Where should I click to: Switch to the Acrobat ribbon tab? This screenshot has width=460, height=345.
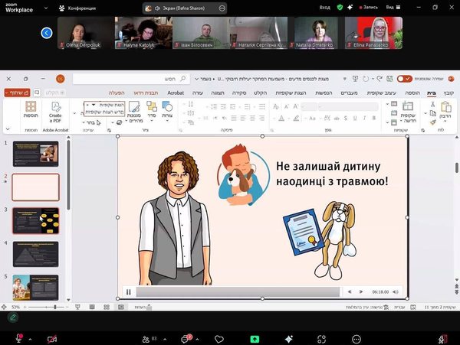pos(176,92)
